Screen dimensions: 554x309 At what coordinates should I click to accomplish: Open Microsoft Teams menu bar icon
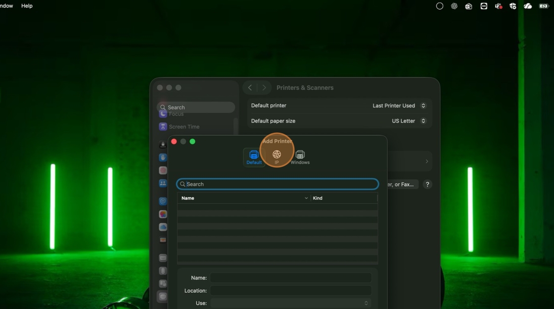click(x=499, y=6)
